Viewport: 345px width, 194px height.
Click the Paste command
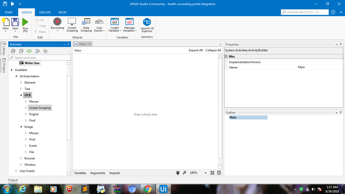pyautogui.click(x=40, y=32)
